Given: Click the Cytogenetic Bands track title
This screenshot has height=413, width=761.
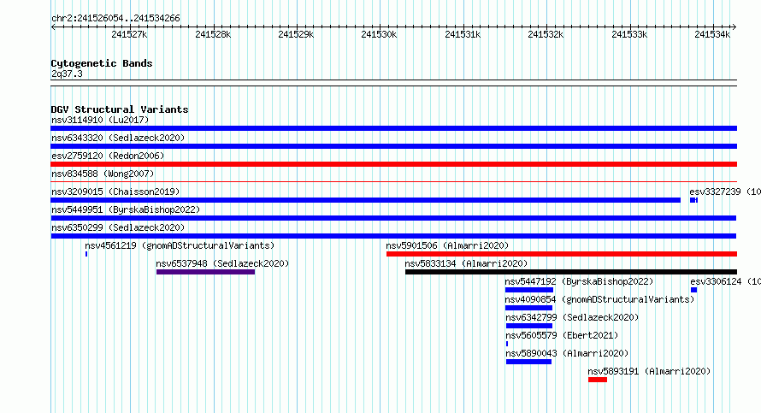Looking at the screenshot, I should point(102,63).
